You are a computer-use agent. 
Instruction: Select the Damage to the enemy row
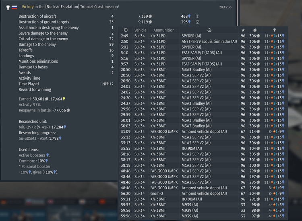click(x=66, y=44)
